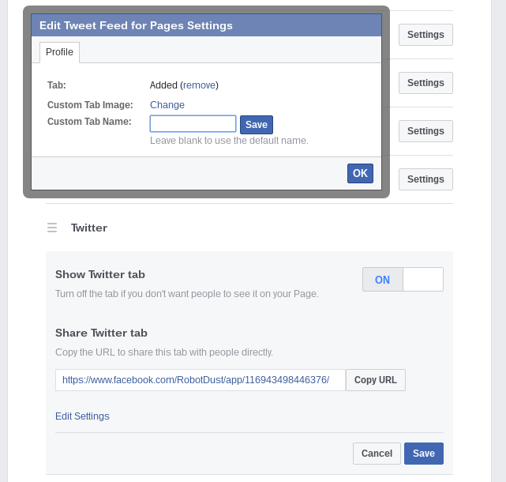Confirm the dialog with the OK button
The height and width of the screenshot is (482, 506).
(360, 174)
